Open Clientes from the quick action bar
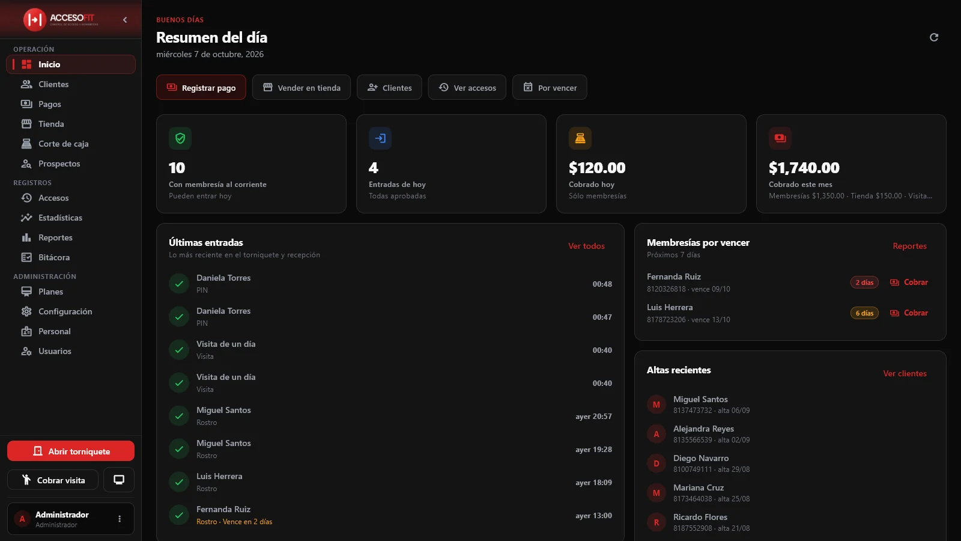This screenshot has height=541, width=961. coord(389,87)
